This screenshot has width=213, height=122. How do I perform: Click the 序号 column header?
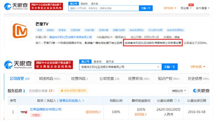tap(13, 101)
